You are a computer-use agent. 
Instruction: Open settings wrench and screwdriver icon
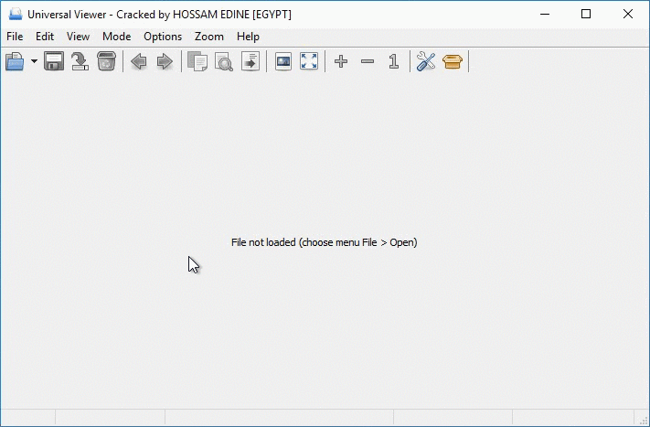tap(426, 61)
